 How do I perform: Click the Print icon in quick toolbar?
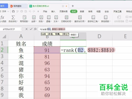pos(22,11)
